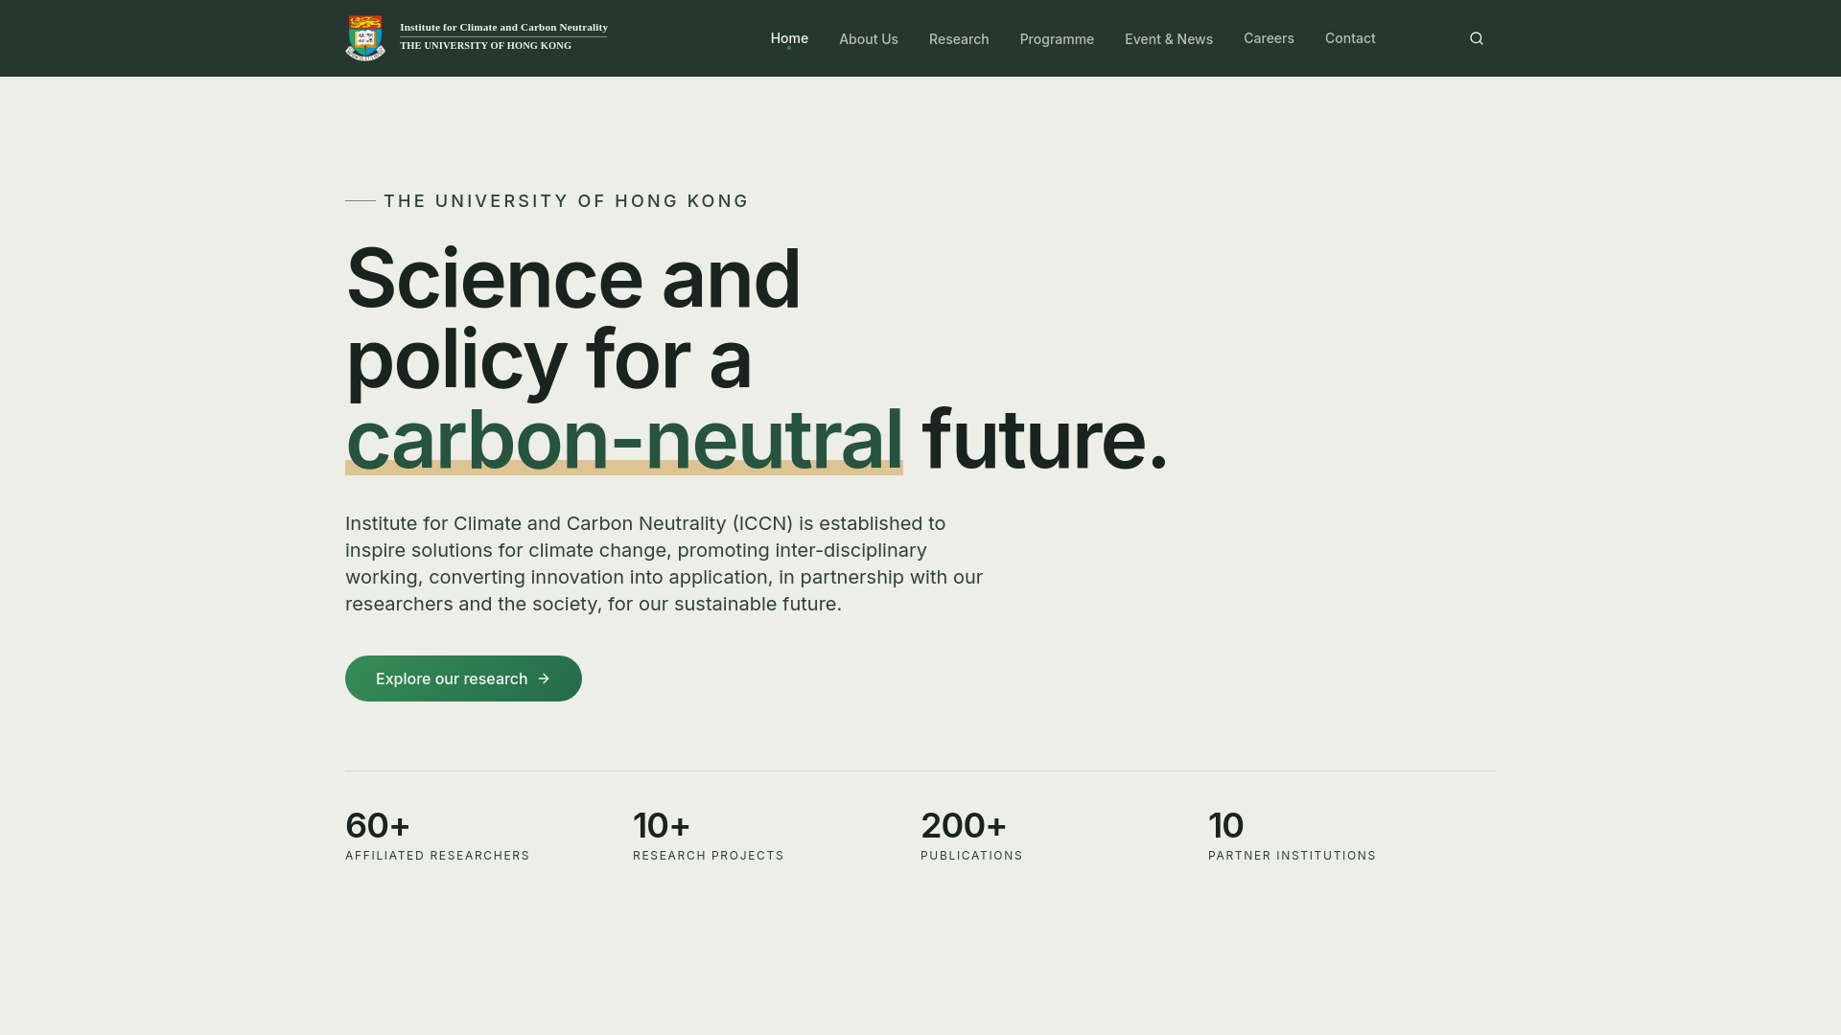Go to the Research menu
Screen dimensions: 1841x1035
coord(959,39)
